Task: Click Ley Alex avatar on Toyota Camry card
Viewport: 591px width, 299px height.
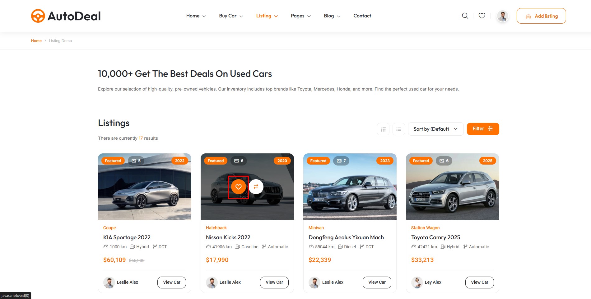Action: (x=417, y=283)
